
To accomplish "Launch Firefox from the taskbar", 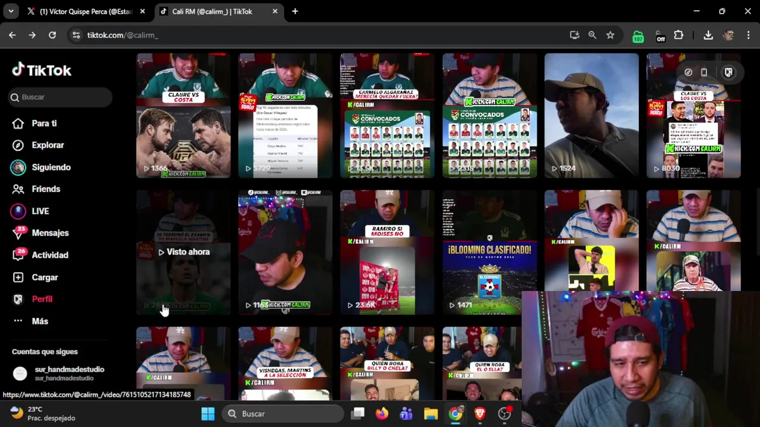I will click(x=382, y=414).
